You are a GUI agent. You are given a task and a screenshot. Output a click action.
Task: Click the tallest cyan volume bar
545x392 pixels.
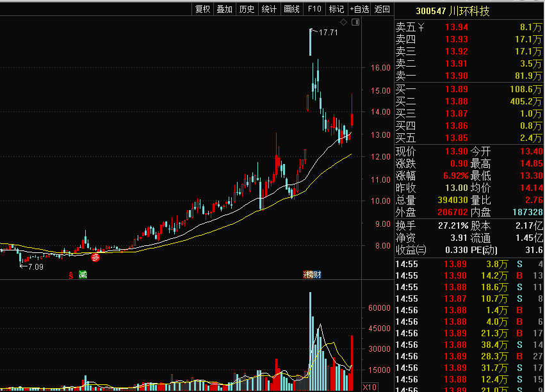point(311,341)
